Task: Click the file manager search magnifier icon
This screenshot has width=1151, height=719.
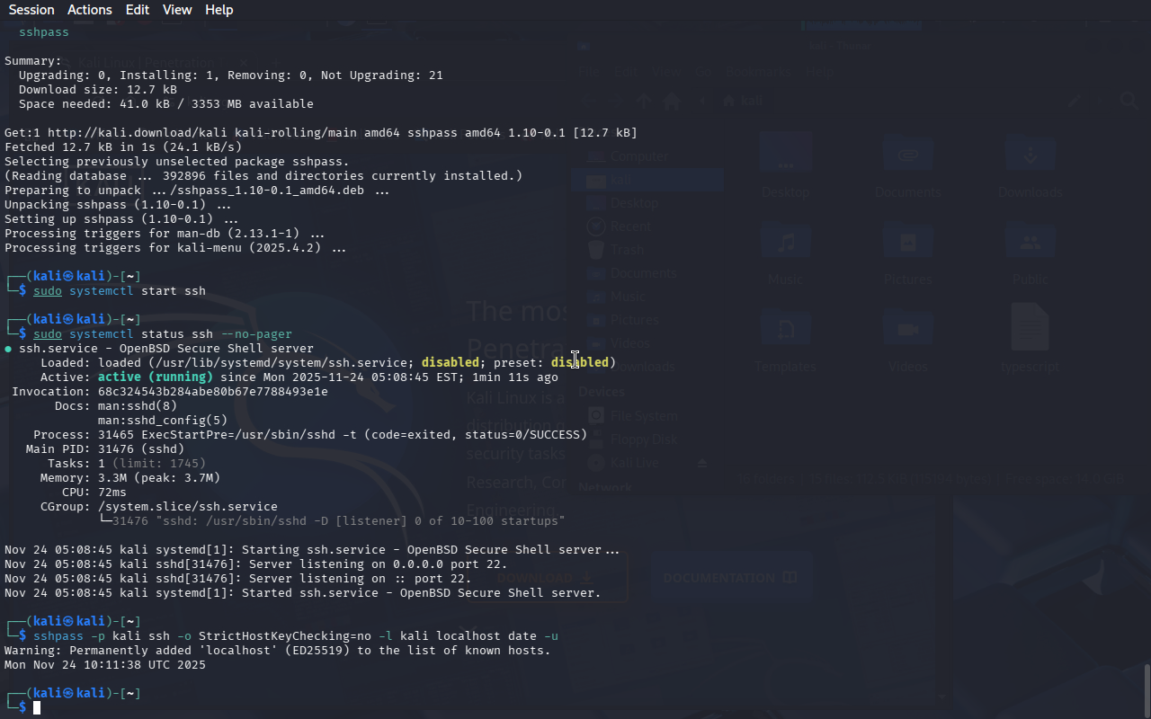Action: (1129, 102)
